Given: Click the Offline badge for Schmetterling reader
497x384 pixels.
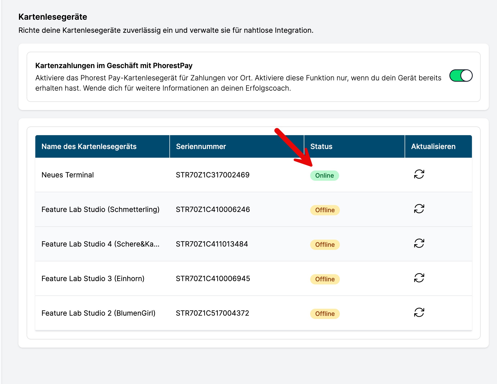Looking at the screenshot, I should [325, 210].
